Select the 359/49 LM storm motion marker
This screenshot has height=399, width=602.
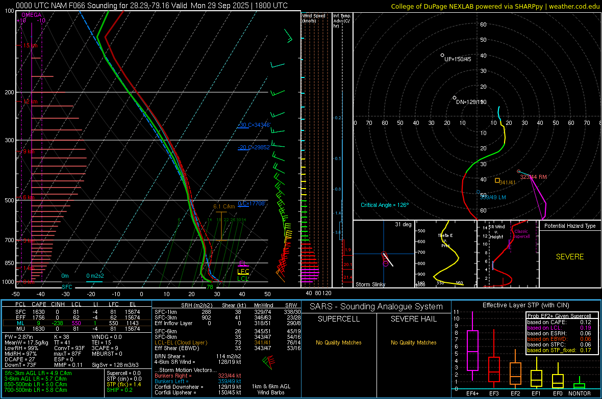479,192
